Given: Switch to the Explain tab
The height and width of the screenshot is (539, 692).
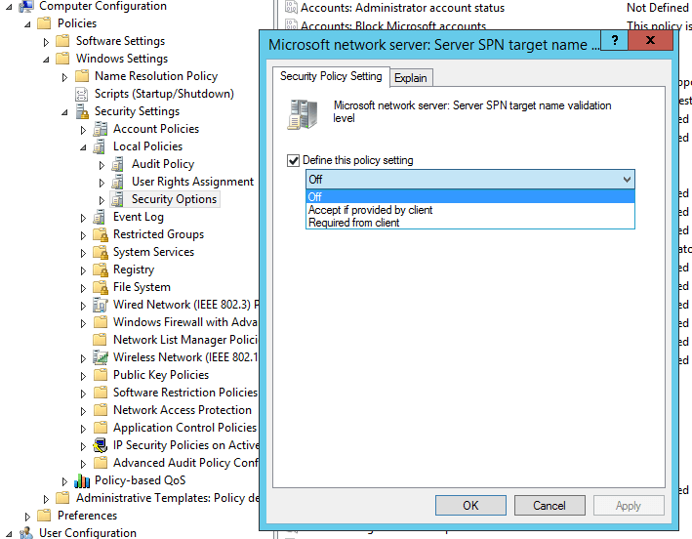Looking at the screenshot, I should (x=411, y=78).
